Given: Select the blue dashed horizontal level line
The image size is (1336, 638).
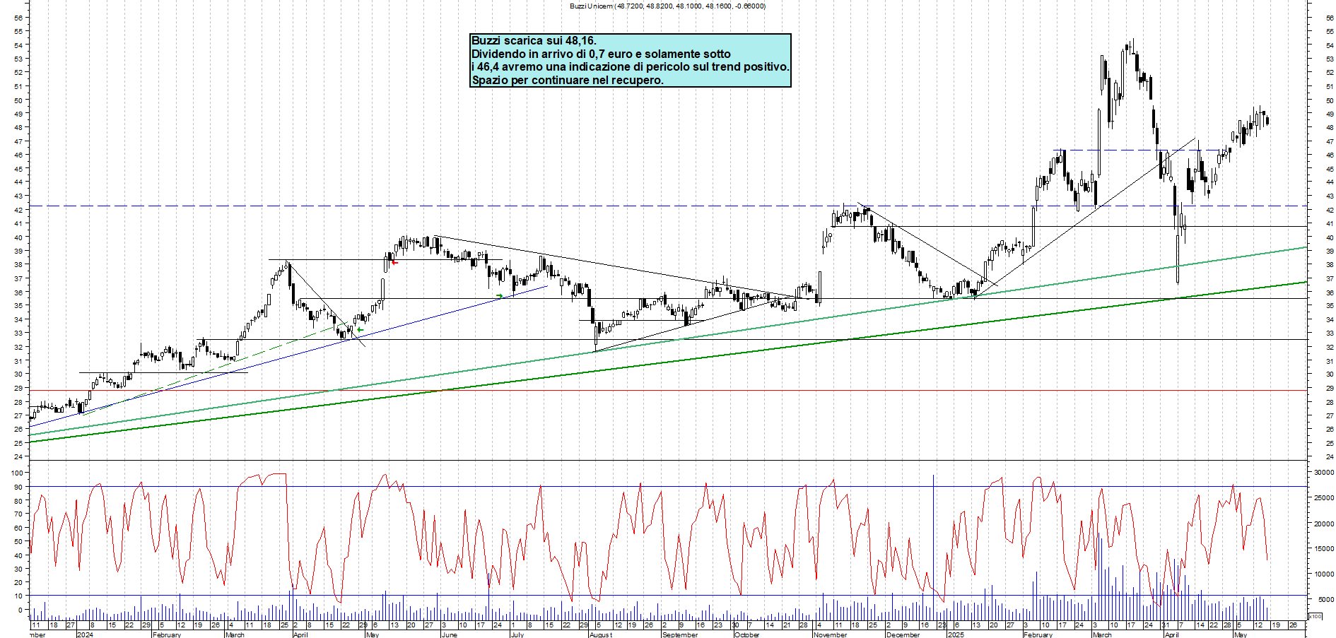Looking at the screenshot, I should point(1142,150).
